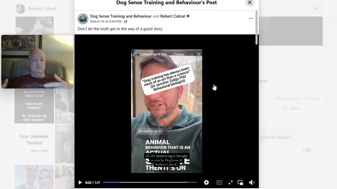The width and height of the screenshot is (337, 189).
Task: Open background page three-dot menu
Action: pyautogui.click(x=316, y=9)
